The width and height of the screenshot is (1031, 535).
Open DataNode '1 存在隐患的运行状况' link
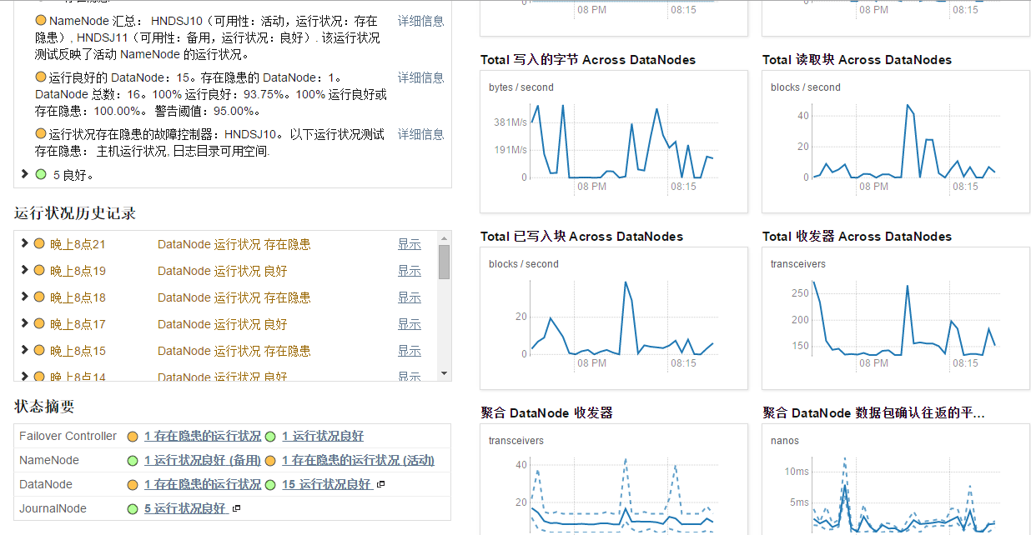203,484
